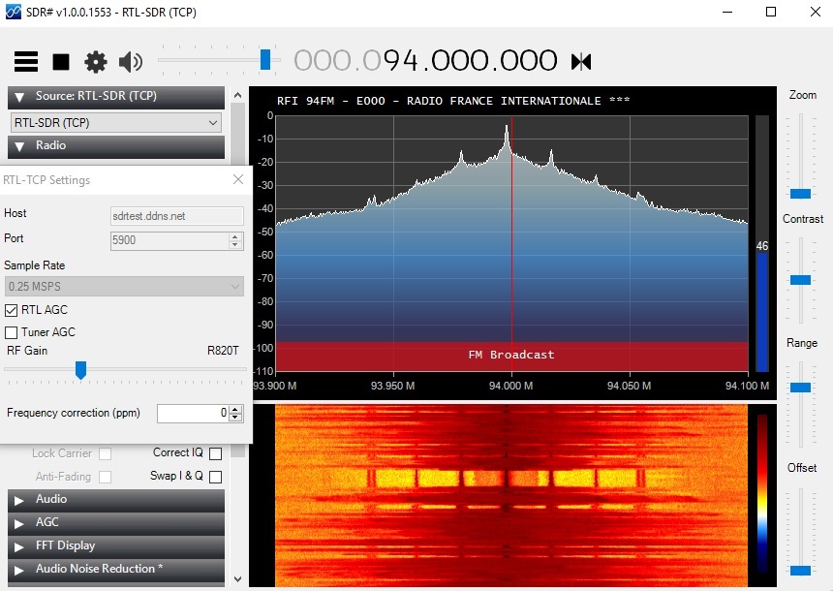This screenshot has width=833, height=591.
Task: Click the RF Gain slider handle
Action: pos(80,370)
